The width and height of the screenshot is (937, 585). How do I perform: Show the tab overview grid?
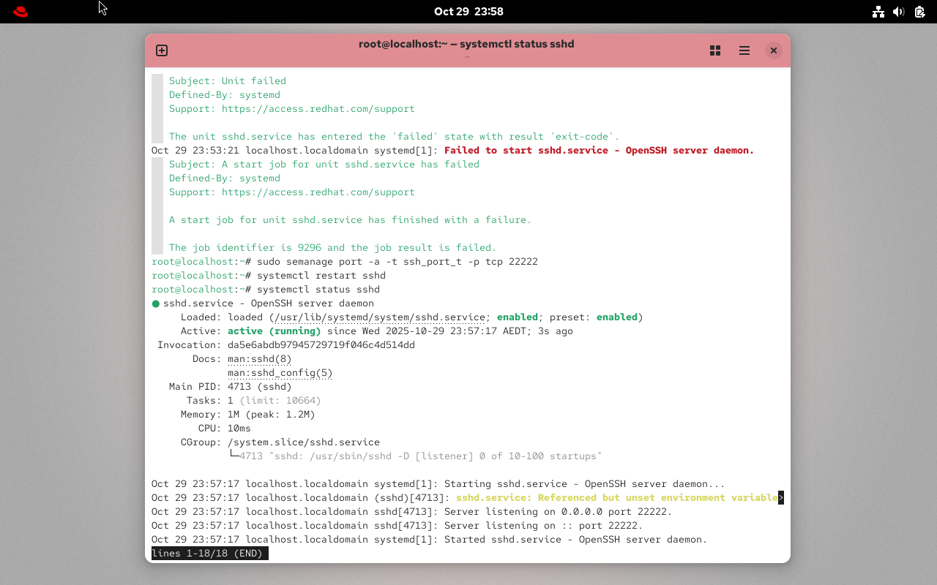(715, 50)
